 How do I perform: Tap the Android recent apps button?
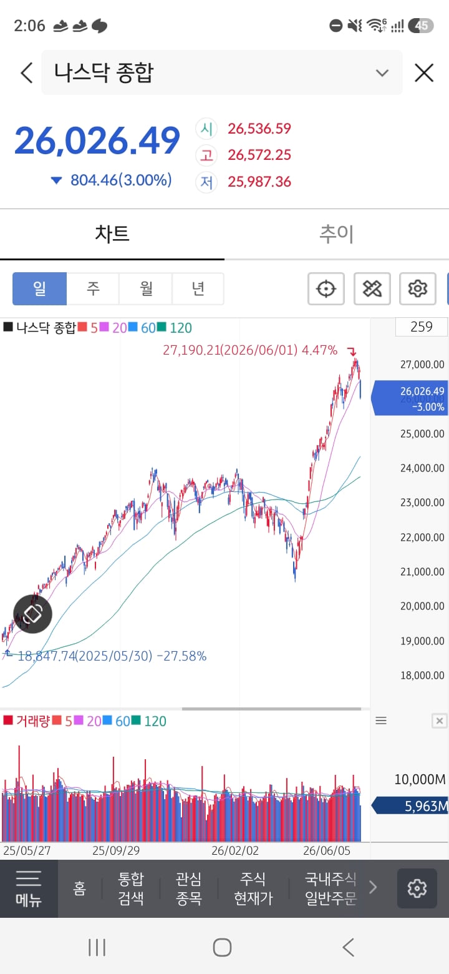(x=97, y=947)
